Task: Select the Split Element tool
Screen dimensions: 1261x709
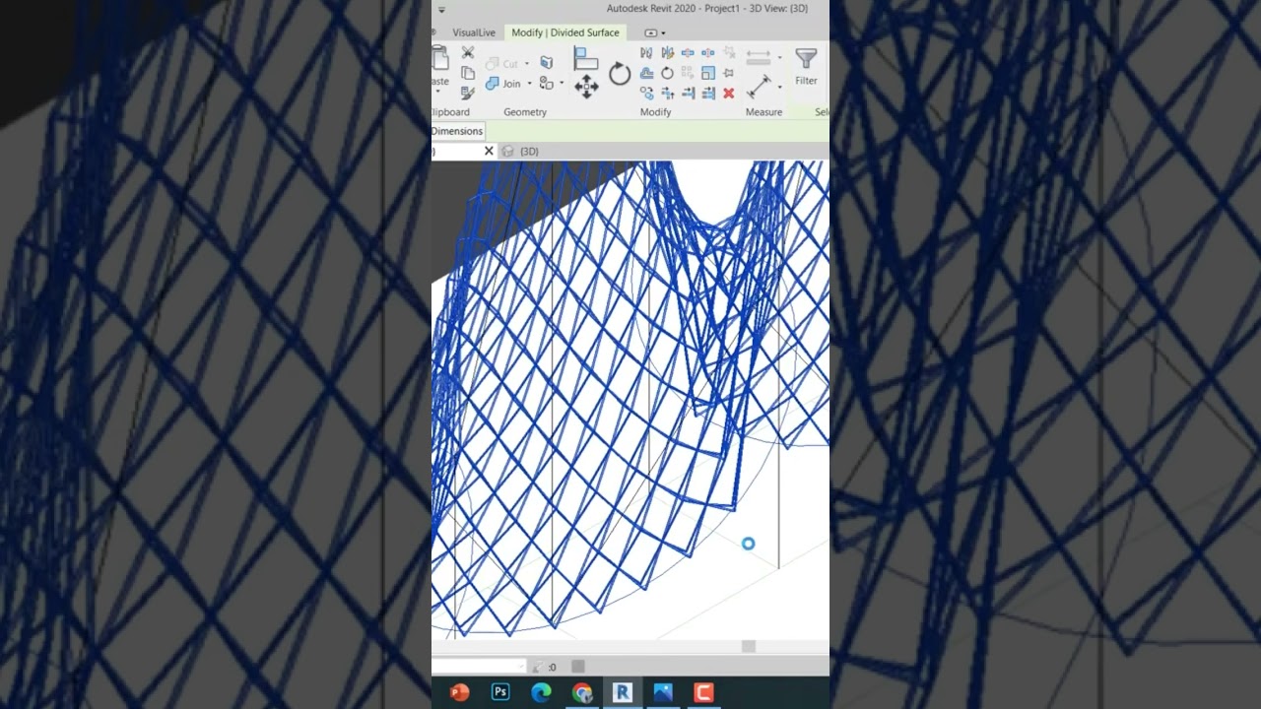Action: pos(688,52)
